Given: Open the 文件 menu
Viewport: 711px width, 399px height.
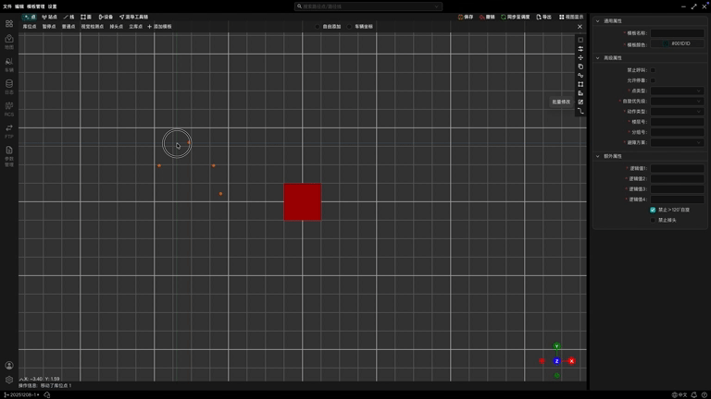Looking at the screenshot, I should [7, 6].
